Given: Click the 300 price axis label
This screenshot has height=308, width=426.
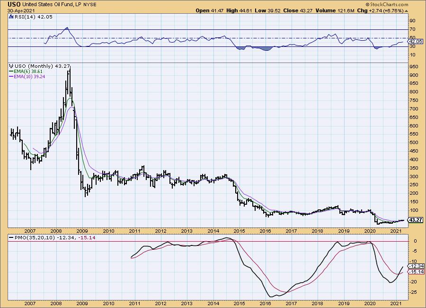Looking at the screenshot, I should (x=414, y=176).
